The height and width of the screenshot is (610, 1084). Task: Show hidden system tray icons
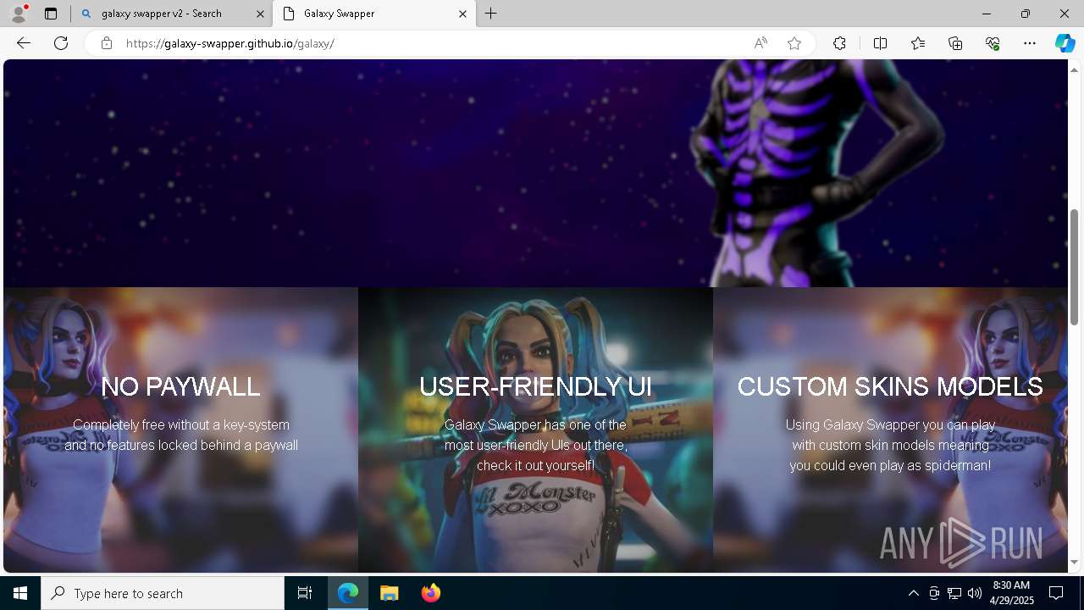pyautogui.click(x=913, y=593)
